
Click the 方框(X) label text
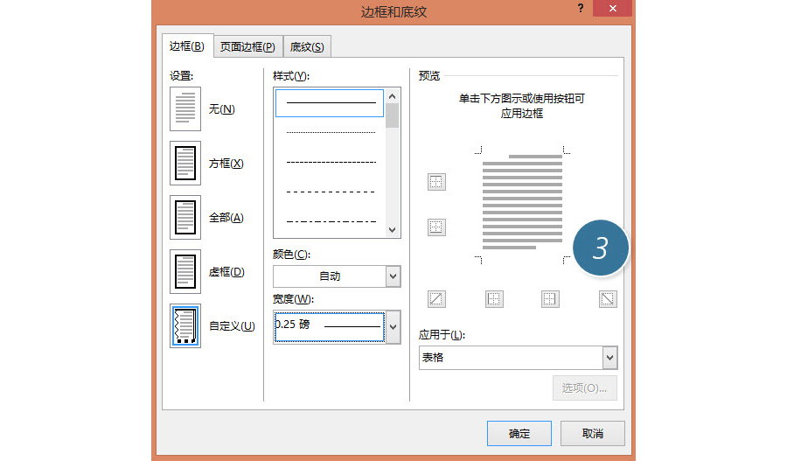[226, 164]
